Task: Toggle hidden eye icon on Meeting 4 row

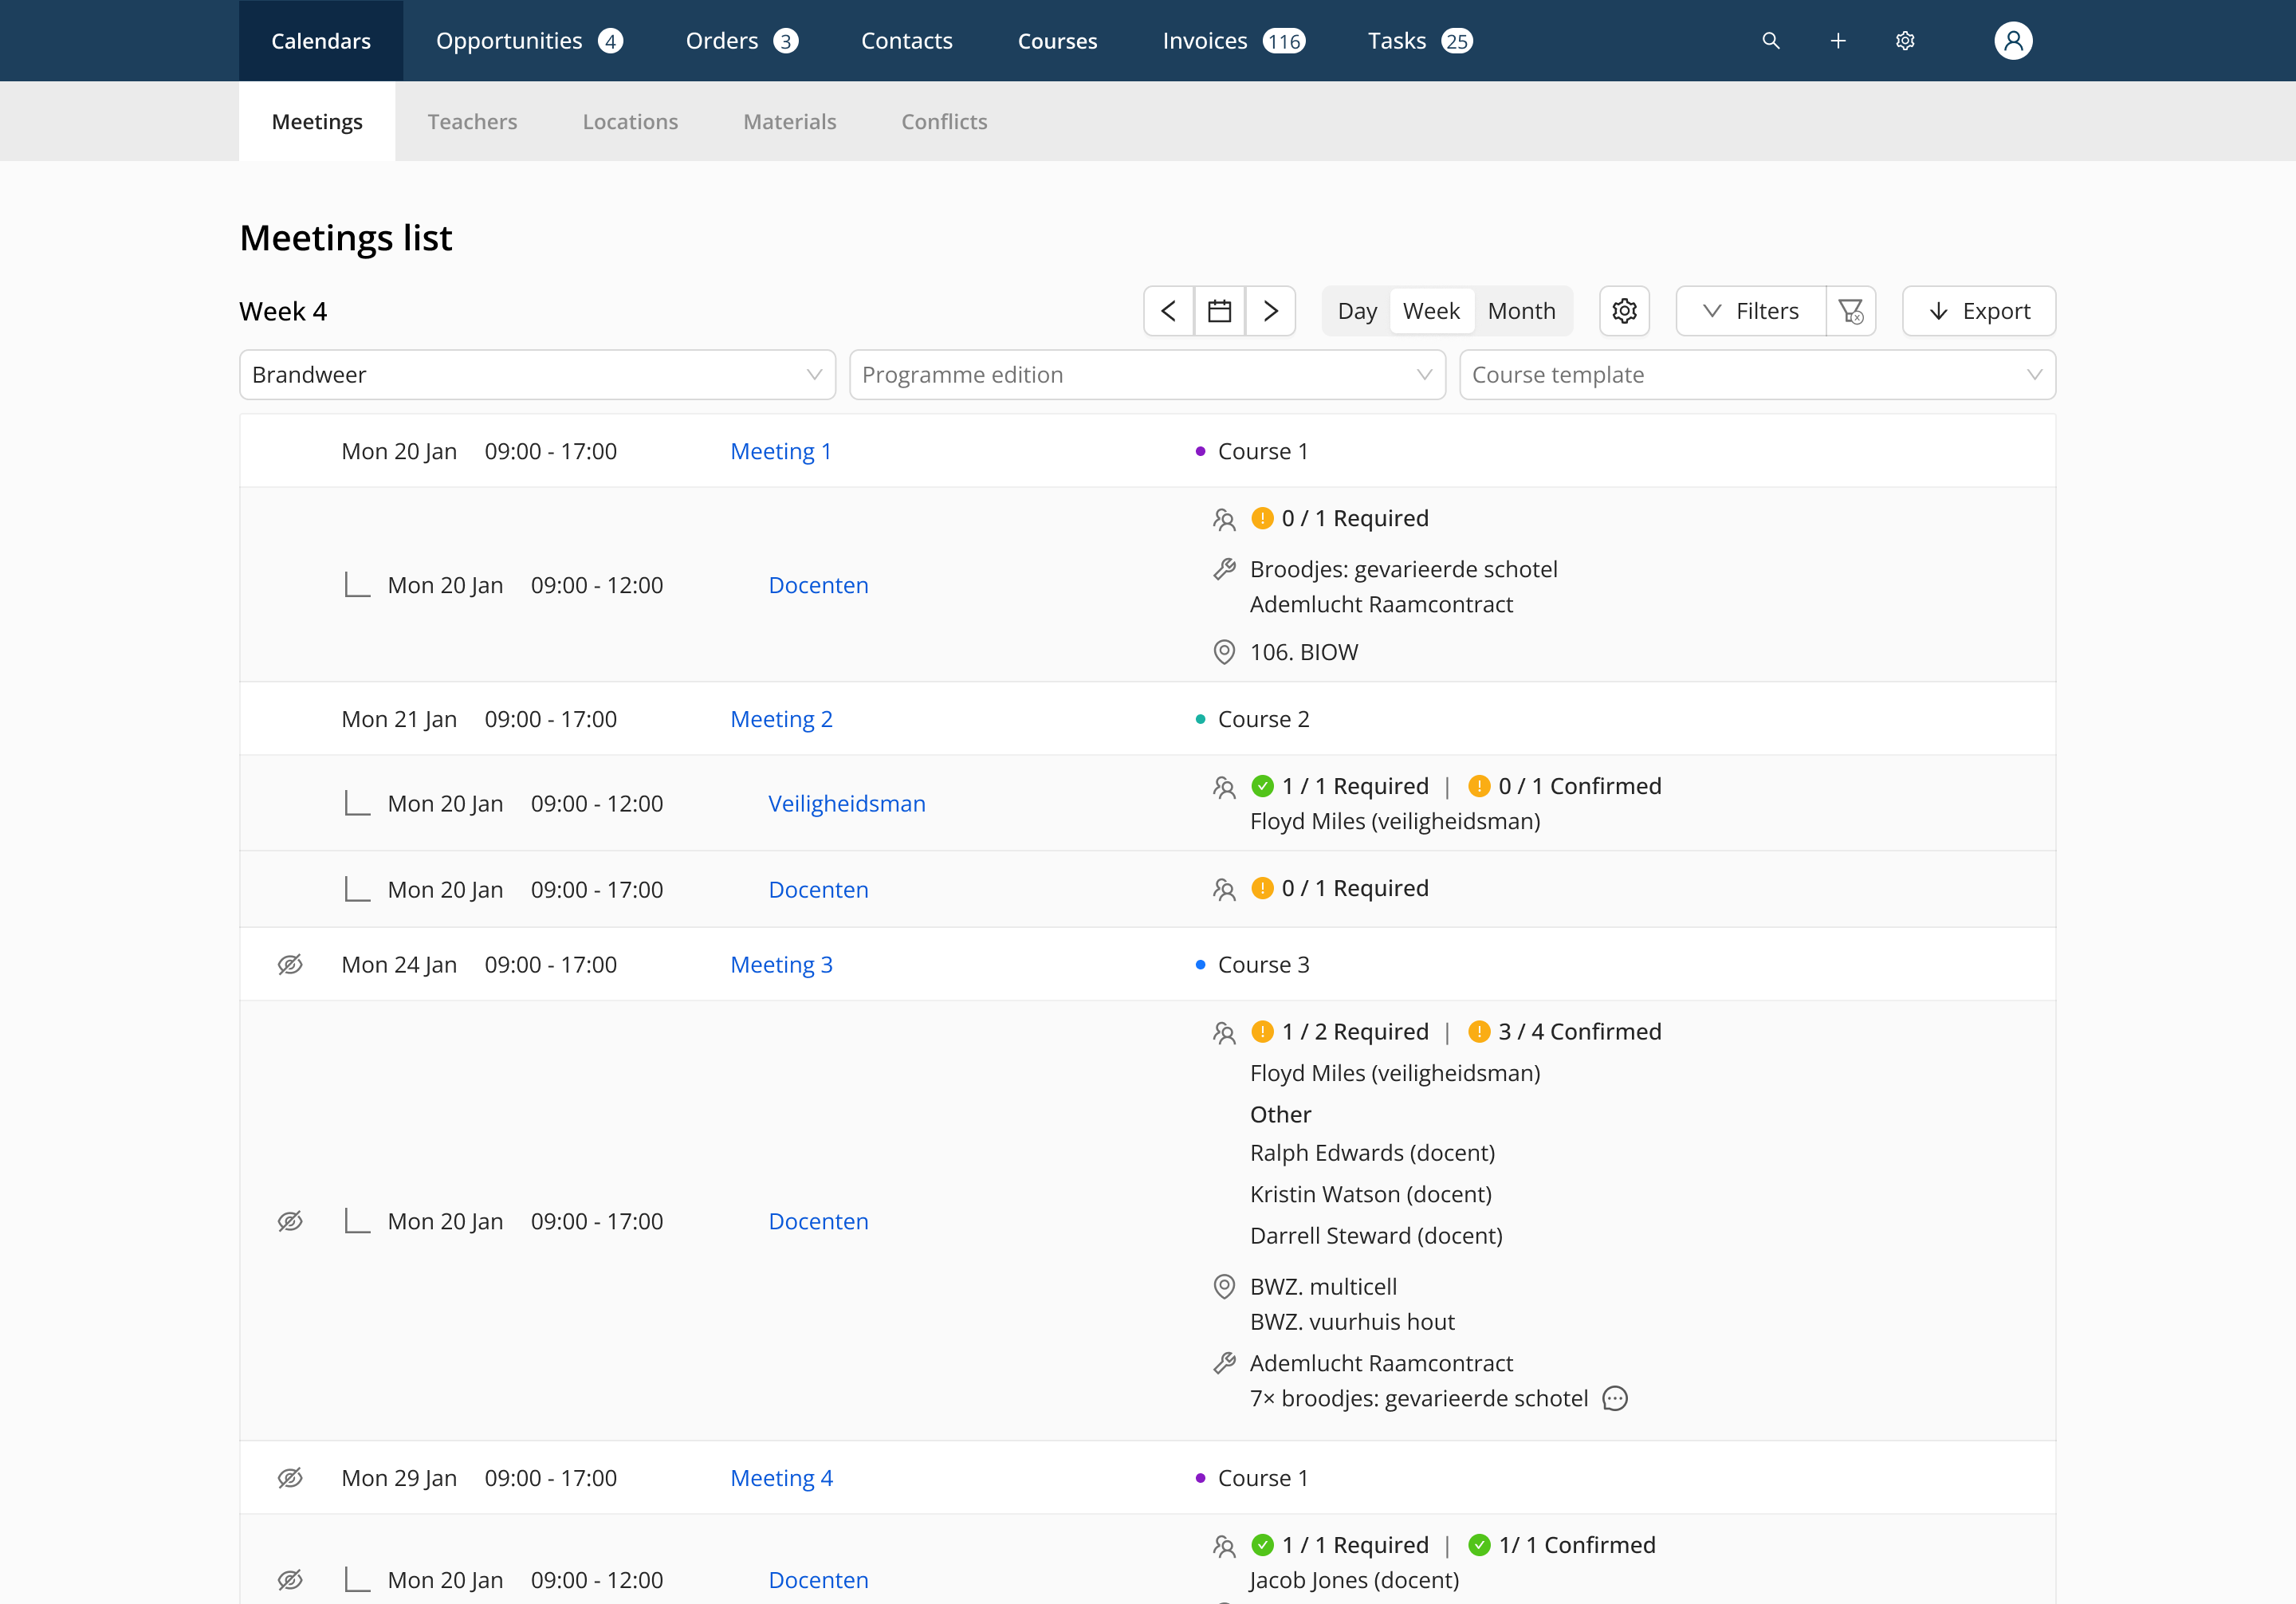Action: [290, 1478]
